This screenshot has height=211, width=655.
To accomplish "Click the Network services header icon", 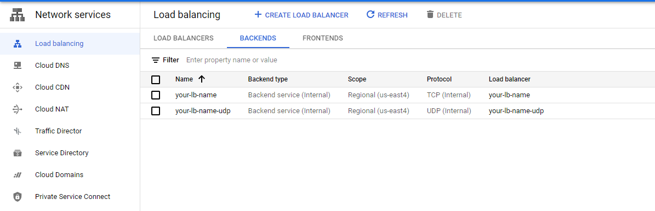I will pyautogui.click(x=17, y=15).
